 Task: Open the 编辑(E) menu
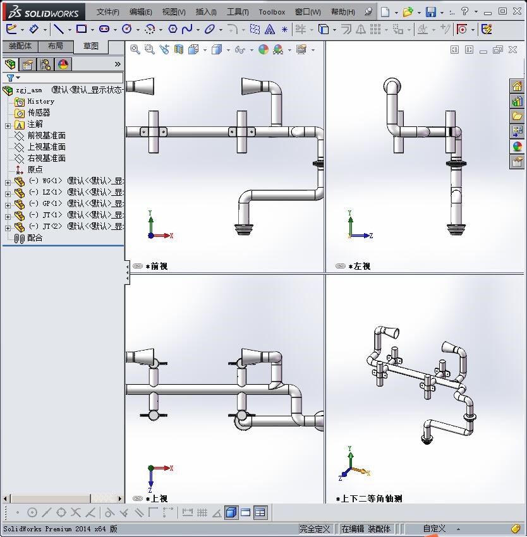pyautogui.click(x=141, y=12)
